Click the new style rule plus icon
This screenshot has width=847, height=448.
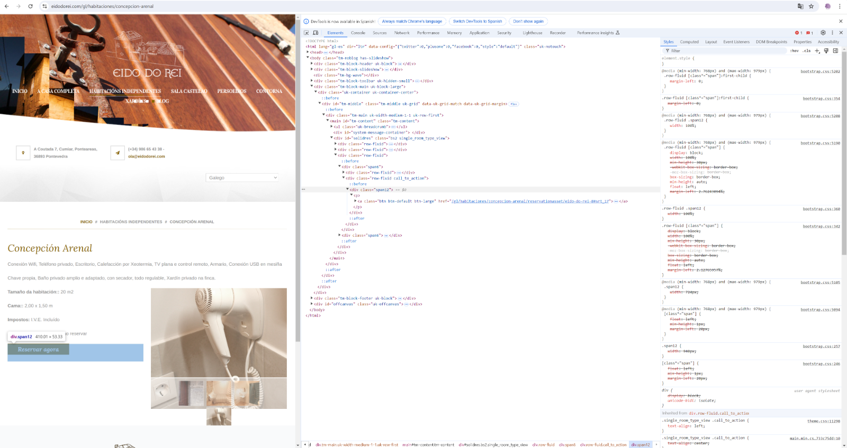click(817, 51)
